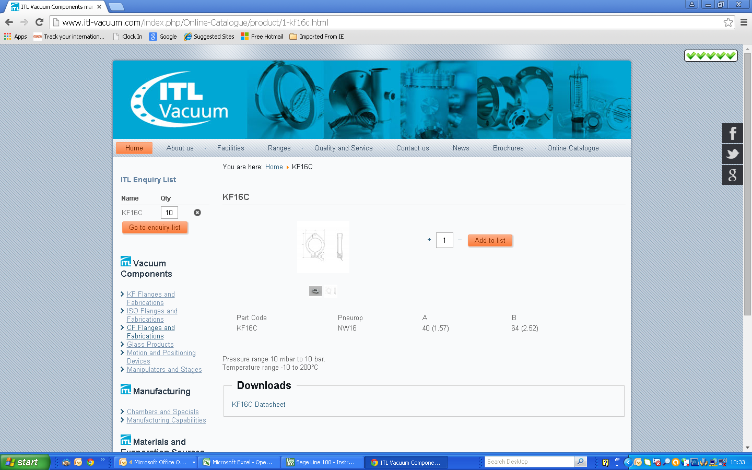Open the Imported From IE bookmarks folder

(316, 37)
